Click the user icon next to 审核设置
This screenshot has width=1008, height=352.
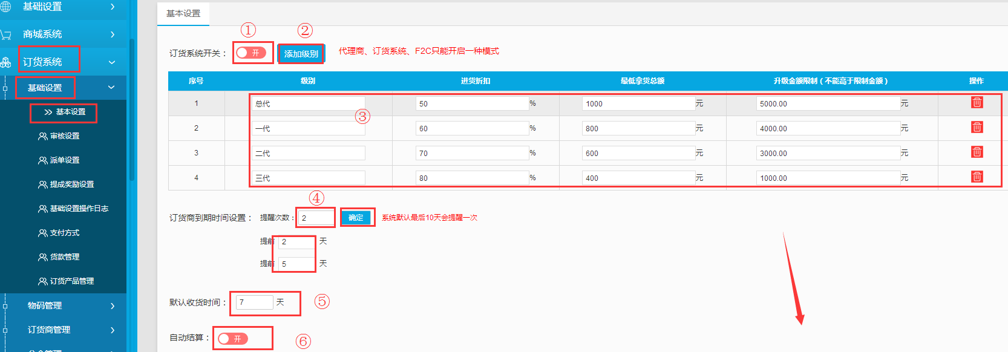42,136
